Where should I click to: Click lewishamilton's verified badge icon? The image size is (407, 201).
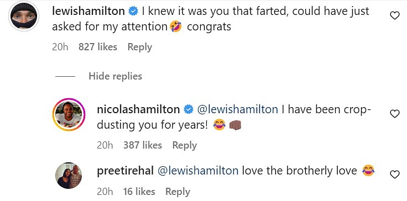(x=133, y=12)
